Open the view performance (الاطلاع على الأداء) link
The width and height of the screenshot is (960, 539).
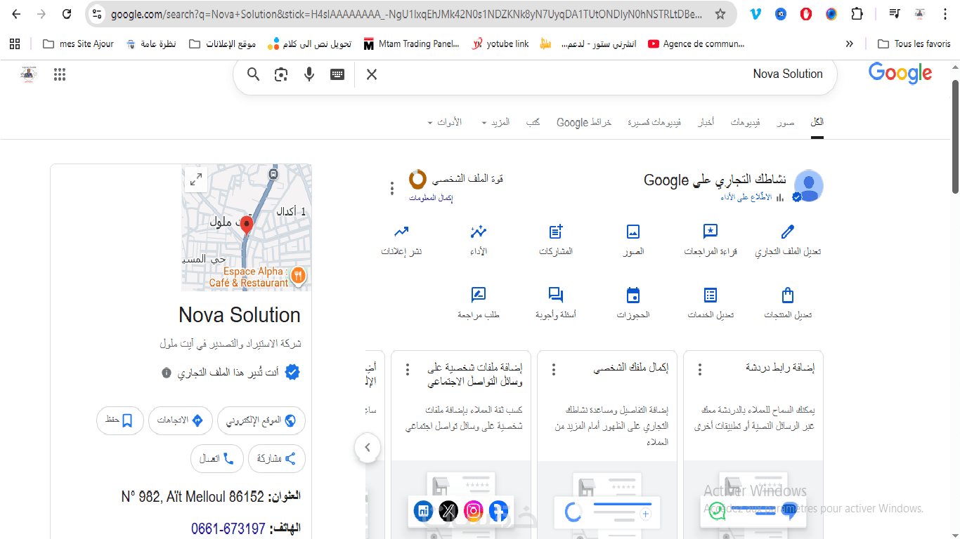point(752,198)
